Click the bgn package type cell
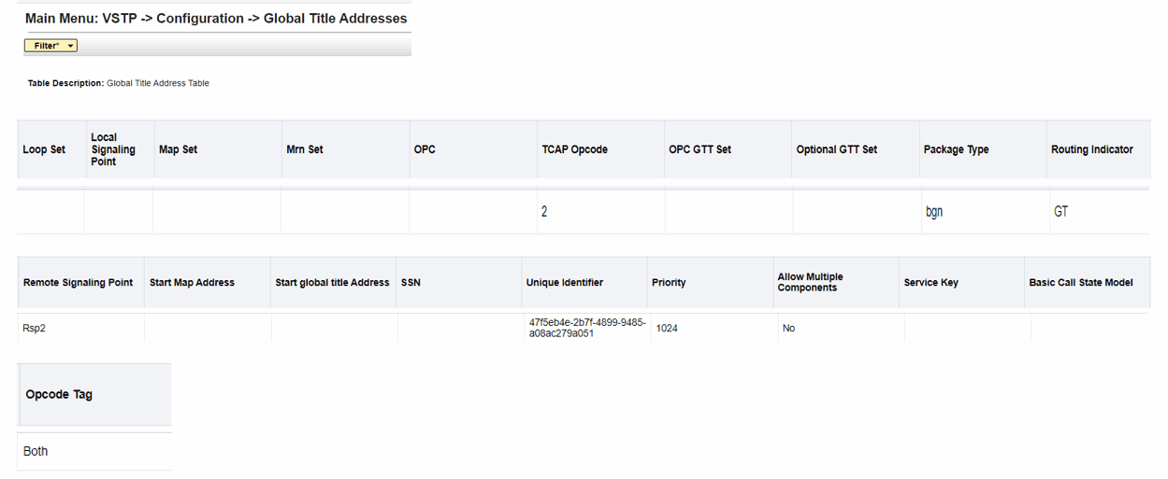The image size is (1168, 479). [x=983, y=212]
